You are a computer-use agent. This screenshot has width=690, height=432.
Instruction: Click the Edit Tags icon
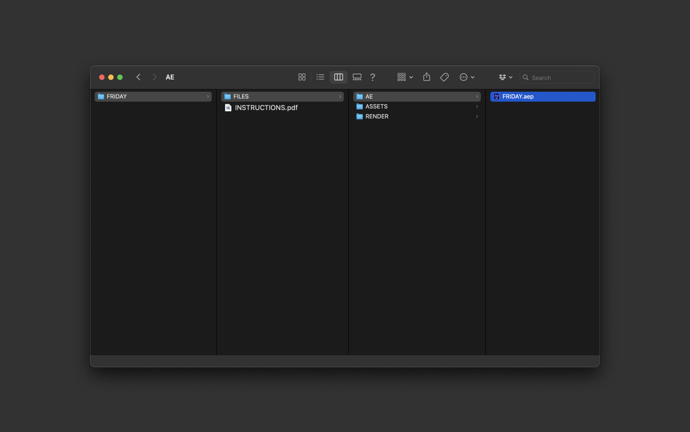[x=445, y=77]
